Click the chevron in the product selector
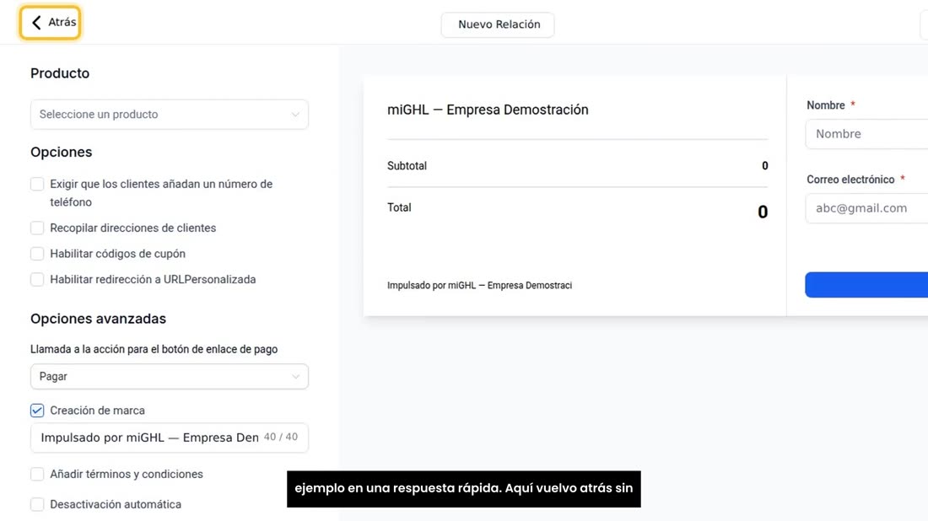928x521 pixels. pos(294,115)
